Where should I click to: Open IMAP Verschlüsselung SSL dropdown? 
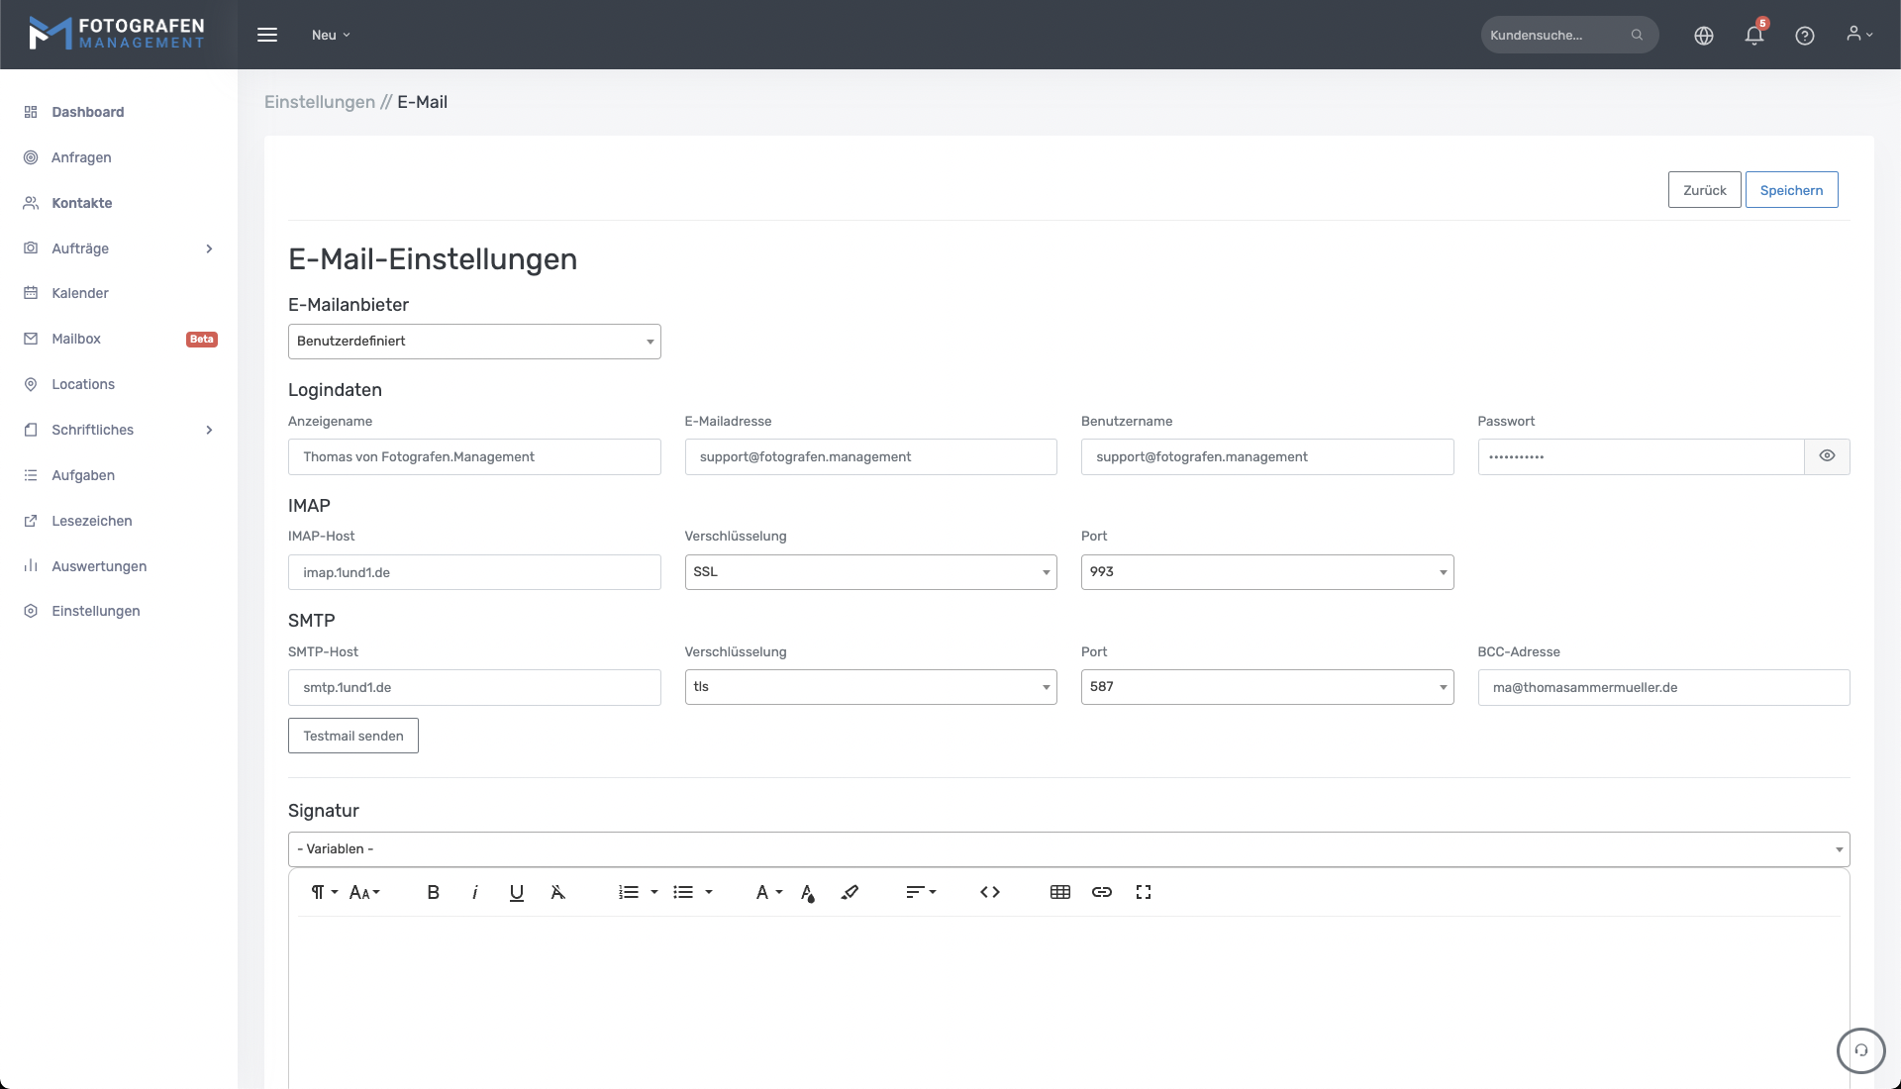(x=870, y=572)
